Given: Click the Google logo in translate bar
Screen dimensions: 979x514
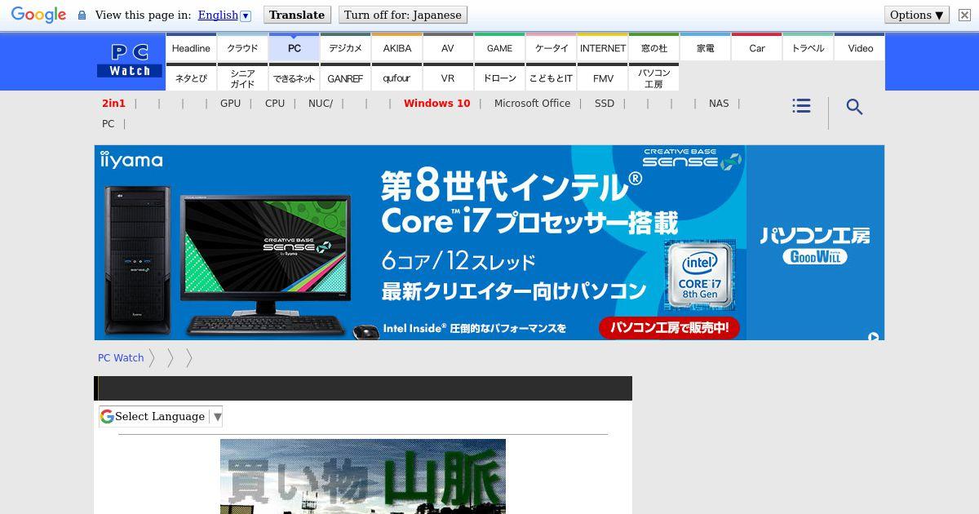Looking at the screenshot, I should 38,15.
